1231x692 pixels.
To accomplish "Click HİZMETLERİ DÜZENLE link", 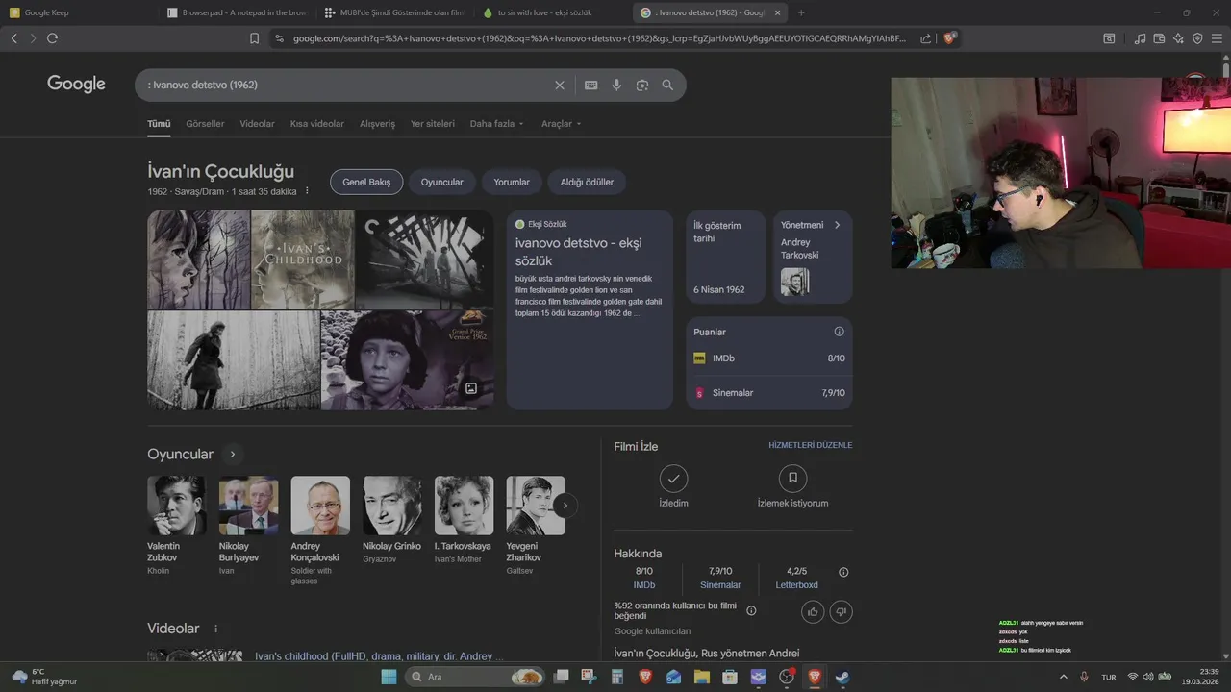I will coord(810,445).
